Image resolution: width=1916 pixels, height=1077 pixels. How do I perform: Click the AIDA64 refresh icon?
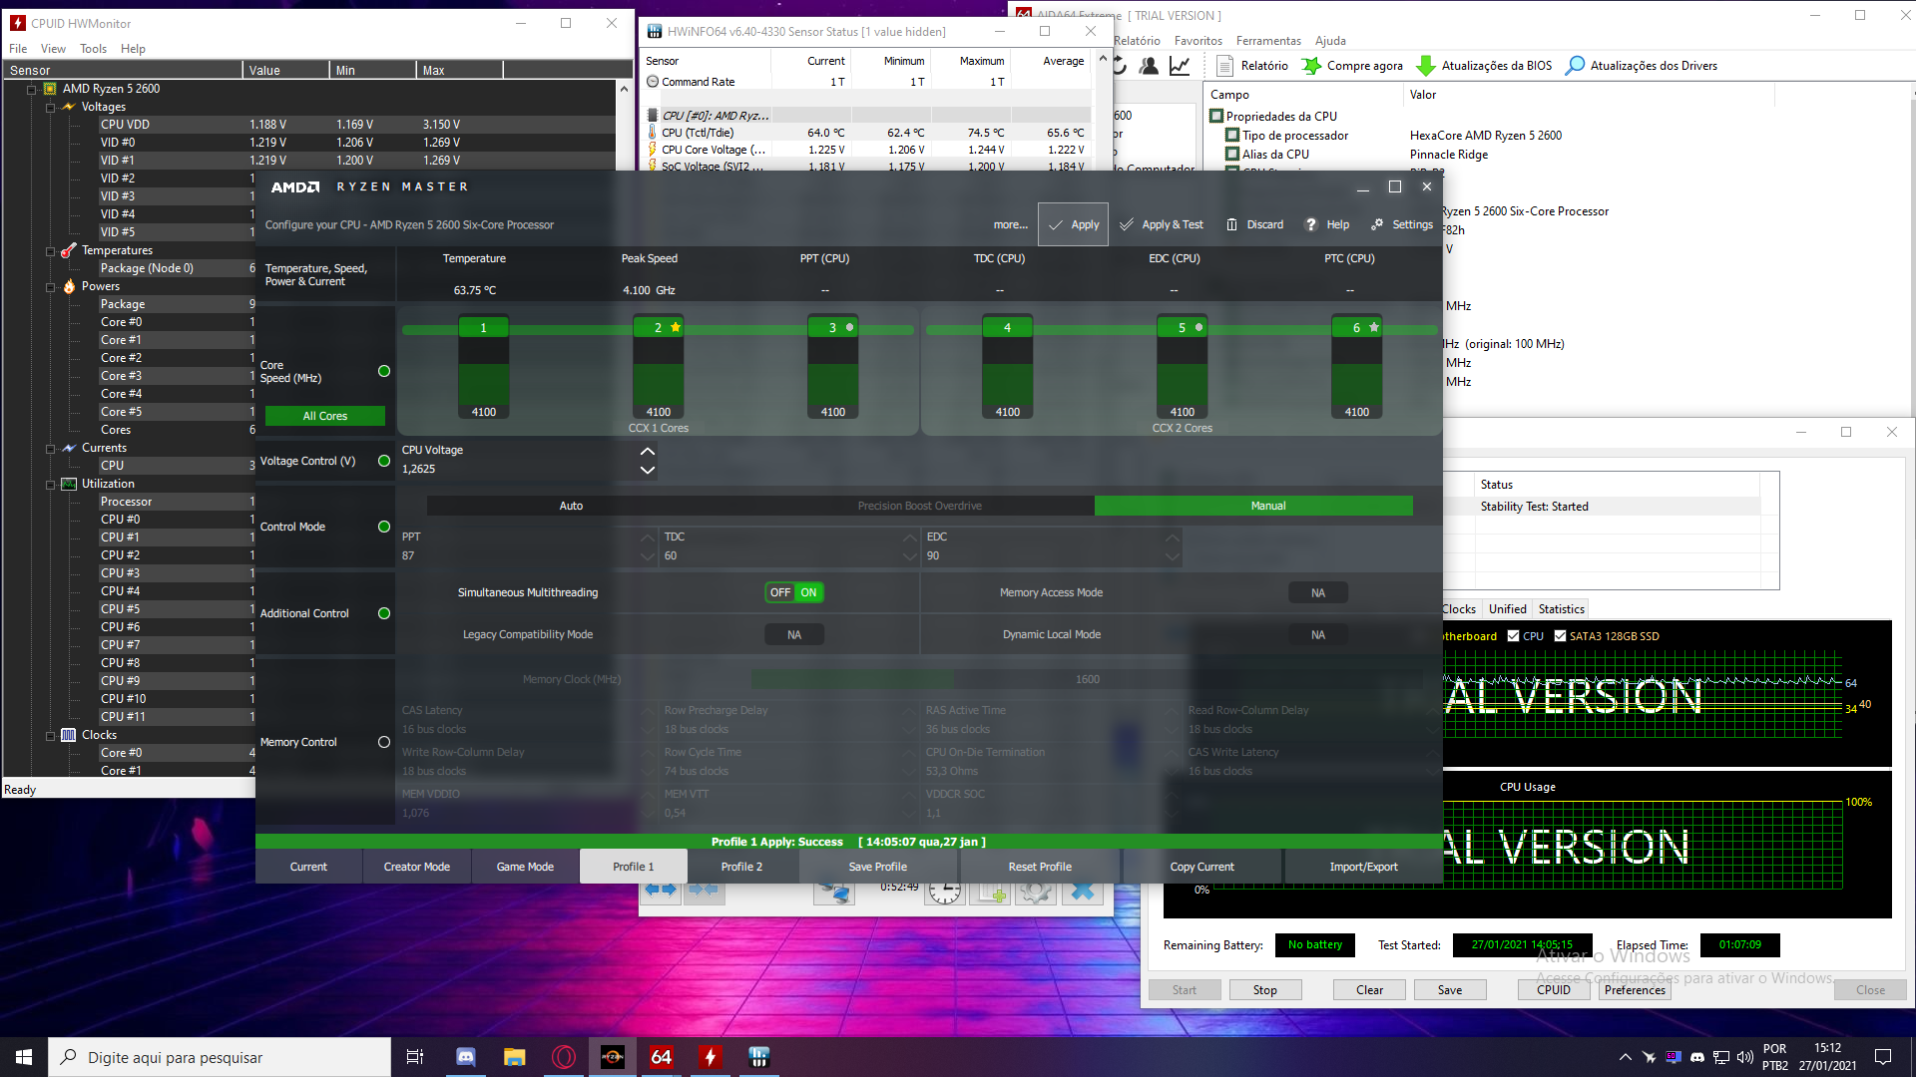1120,66
